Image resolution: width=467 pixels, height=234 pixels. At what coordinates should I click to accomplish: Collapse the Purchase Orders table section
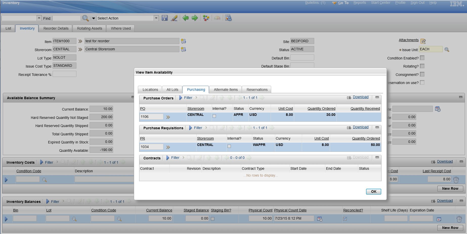(377, 97)
